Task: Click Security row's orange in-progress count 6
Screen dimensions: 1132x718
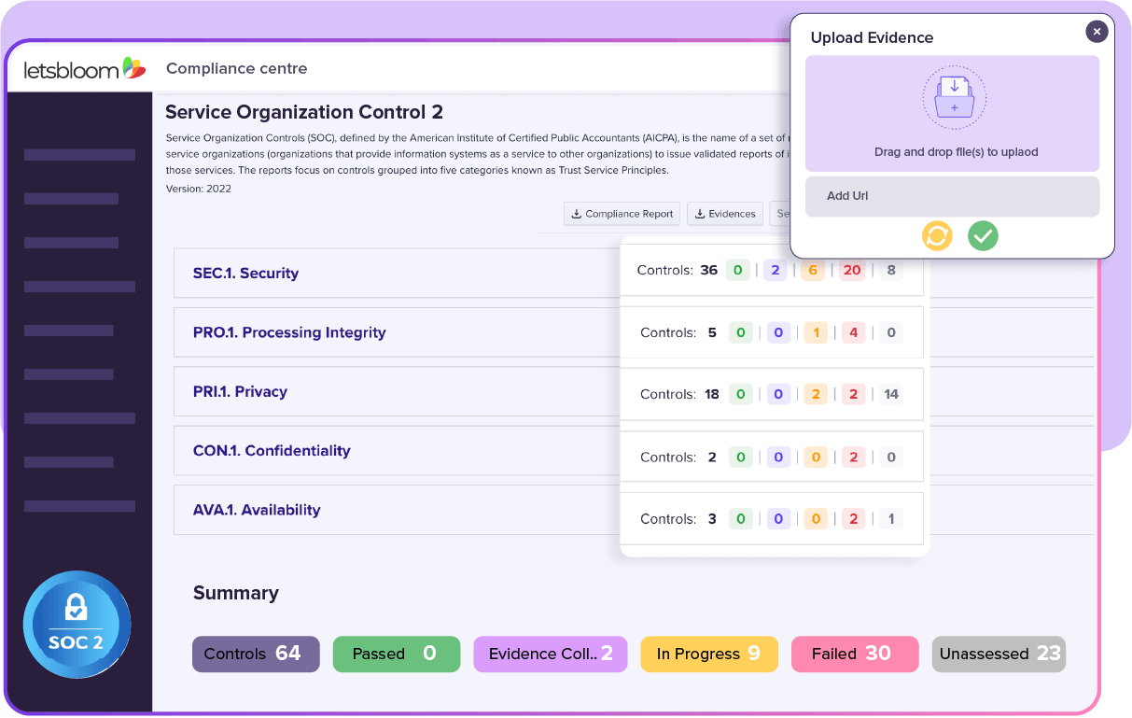Action: point(813,270)
